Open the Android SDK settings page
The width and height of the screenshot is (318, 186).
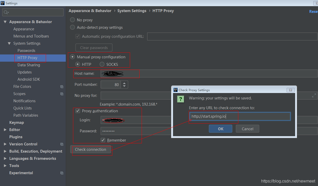29,79
